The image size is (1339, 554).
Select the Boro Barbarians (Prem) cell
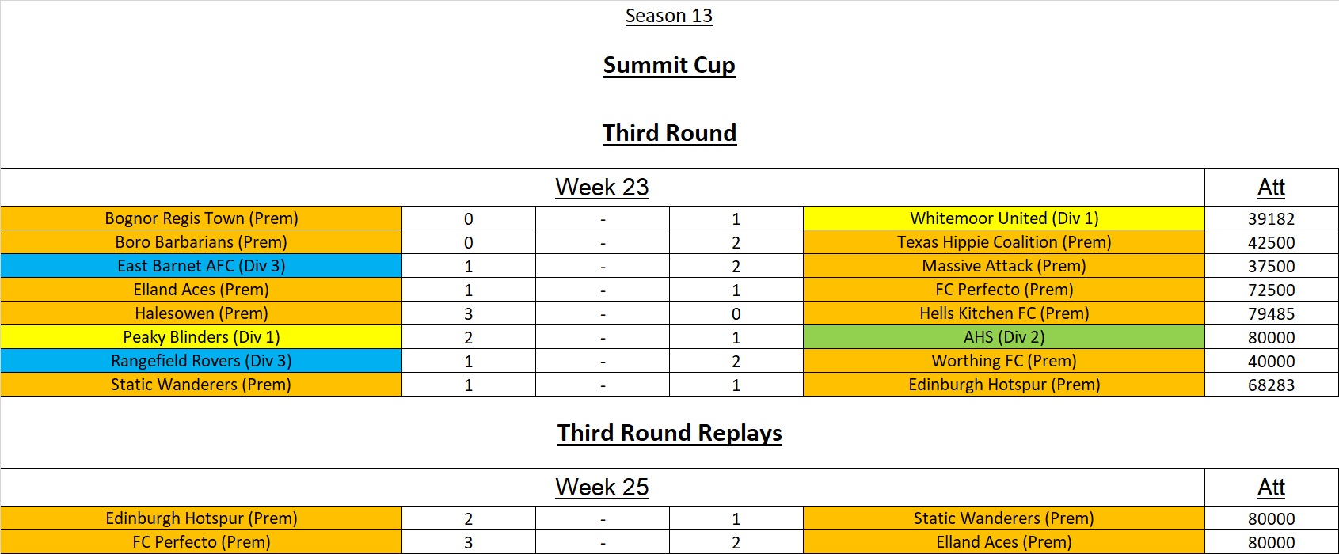[x=201, y=242]
